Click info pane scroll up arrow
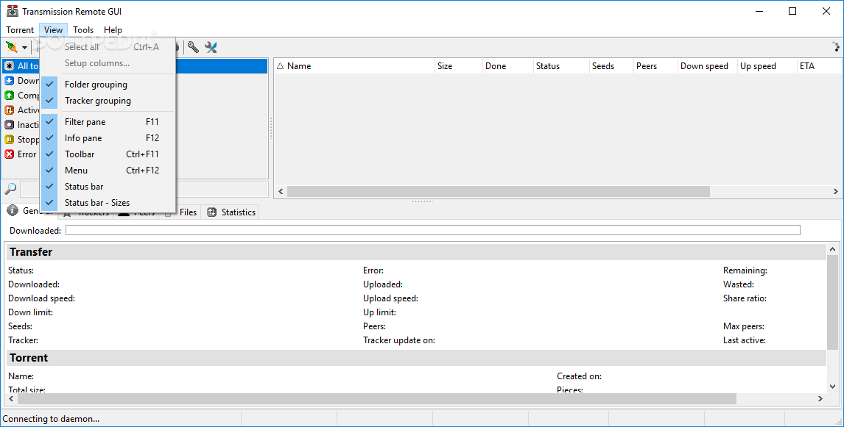The width and height of the screenshot is (844, 427). 833,250
